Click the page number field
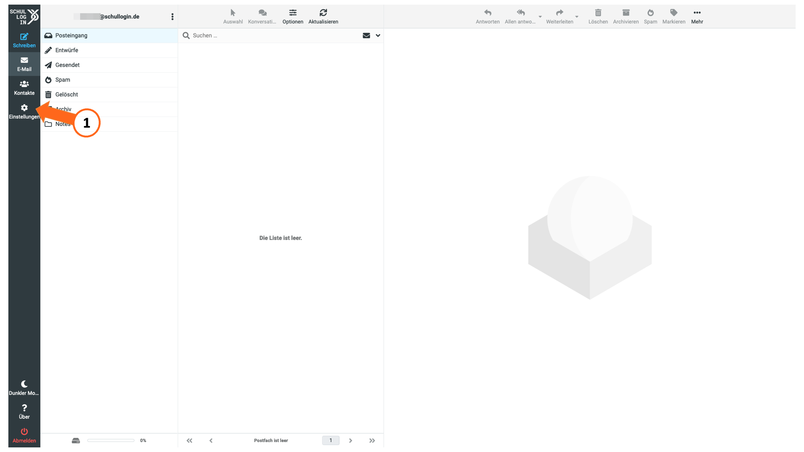The width and height of the screenshot is (804, 452). point(331,441)
